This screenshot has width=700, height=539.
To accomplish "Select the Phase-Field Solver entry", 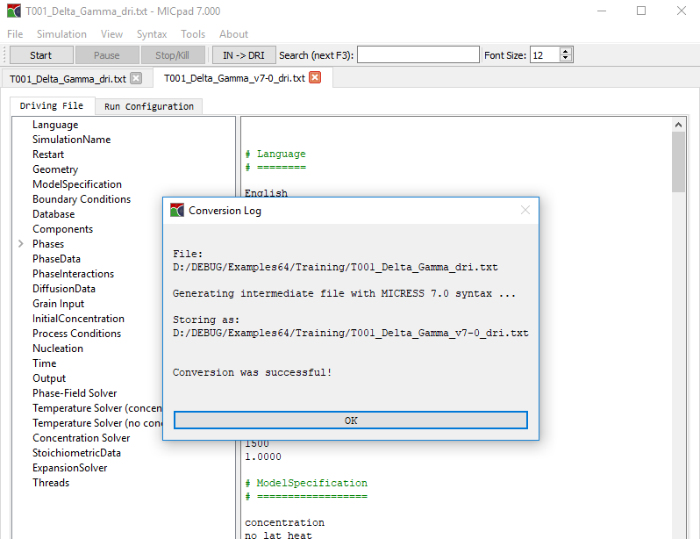I will click(75, 393).
